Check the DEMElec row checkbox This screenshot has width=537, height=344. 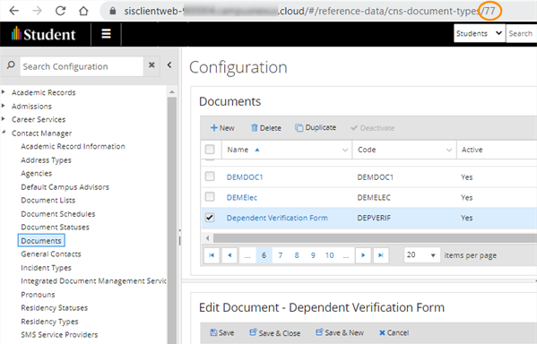[x=210, y=197]
